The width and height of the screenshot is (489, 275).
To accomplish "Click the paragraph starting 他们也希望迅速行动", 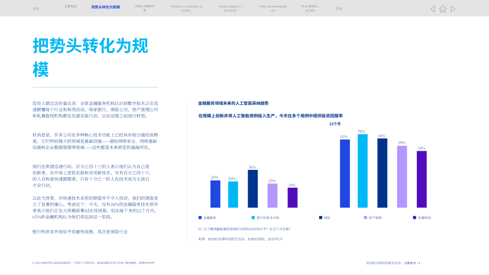I will click(x=91, y=176).
